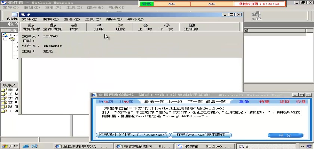Select first contact starting with 王 in contacts list

(10, 94)
